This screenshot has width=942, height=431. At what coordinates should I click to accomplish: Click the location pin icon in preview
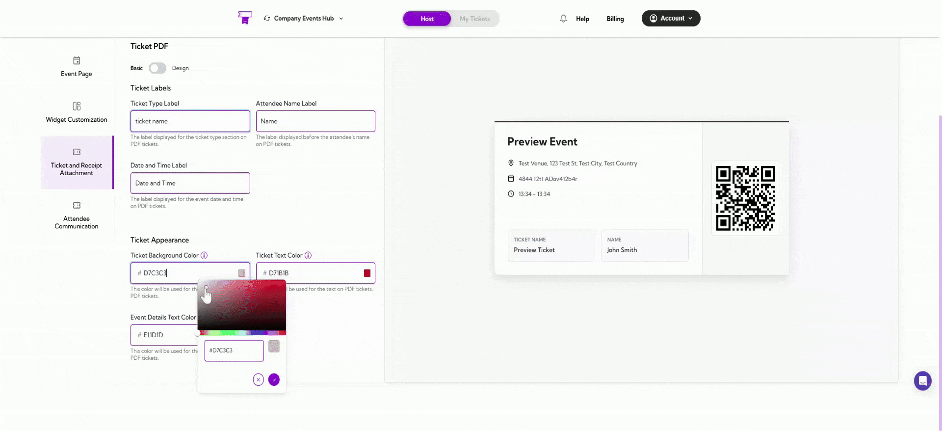511,163
